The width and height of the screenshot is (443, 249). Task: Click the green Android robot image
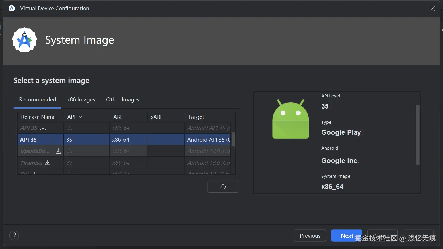(x=290, y=120)
